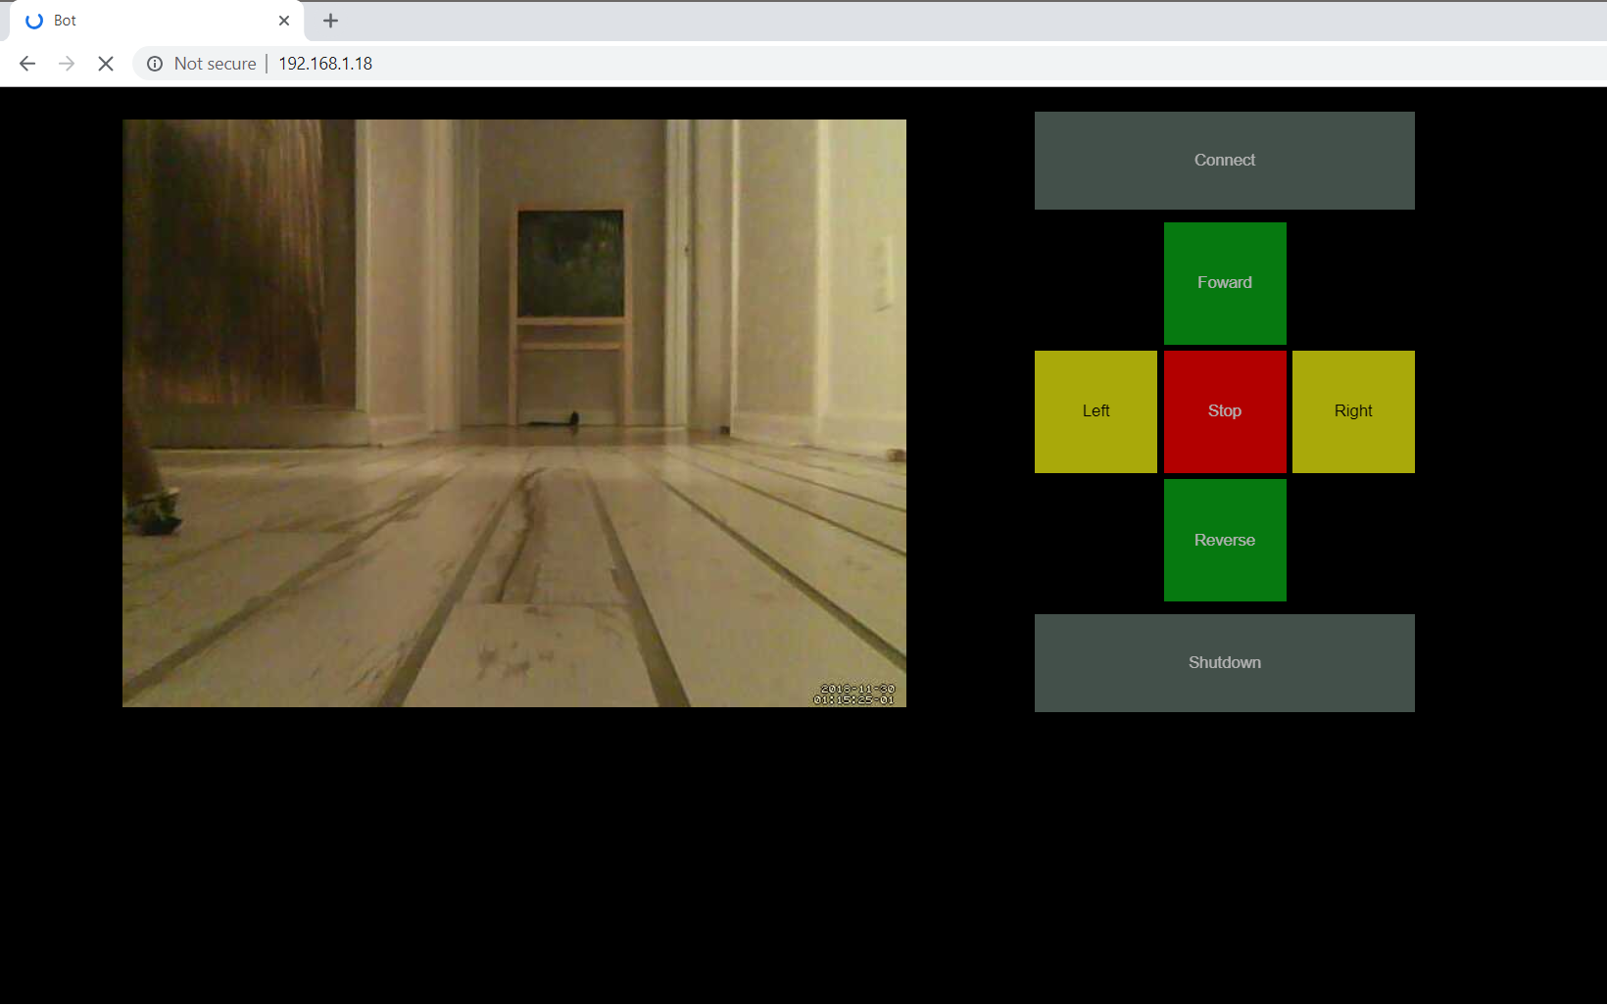Open site info via the circled info icon
Viewport: 1607px width, 1006px height.
[155, 63]
